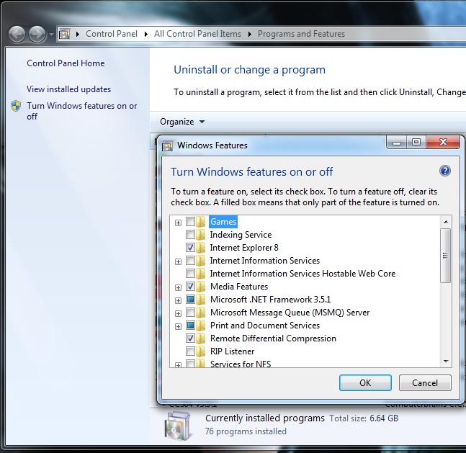Click the features list scrollbar down arrow
The height and width of the screenshot is (453, 466).
tap(446, 361)
